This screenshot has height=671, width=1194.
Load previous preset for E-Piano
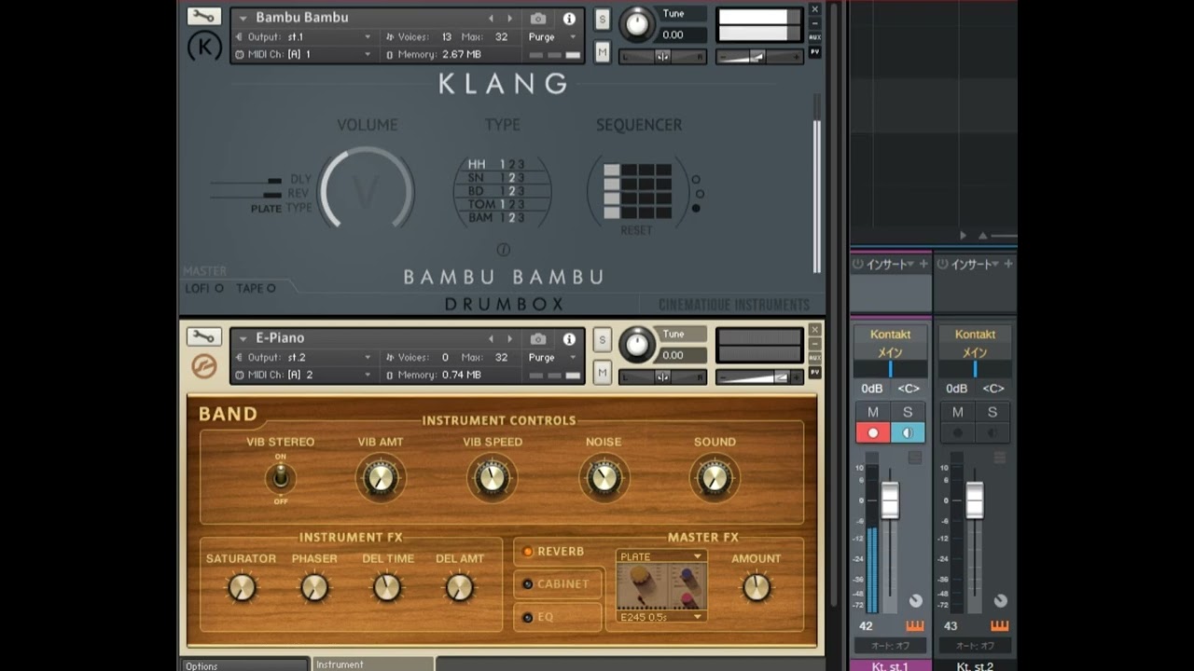point(492,339)
